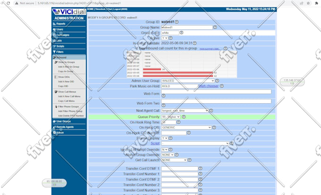This screenshot has width=321, height=195.
Task: Click Show DIDs link
Action: click(x=64, y=77)
